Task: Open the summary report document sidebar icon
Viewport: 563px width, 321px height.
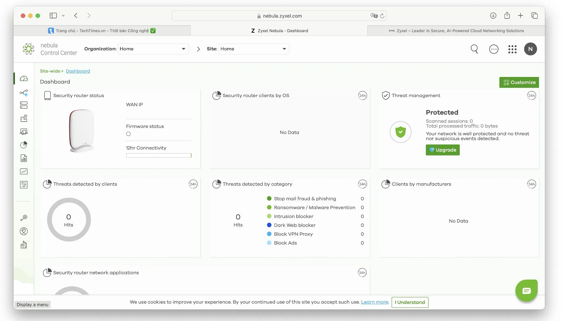Action: click(24, 158)
